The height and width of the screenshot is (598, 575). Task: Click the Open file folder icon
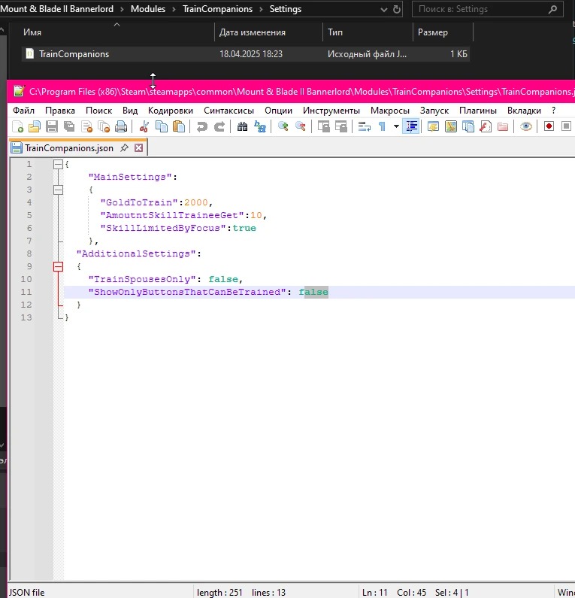[35, 126]
